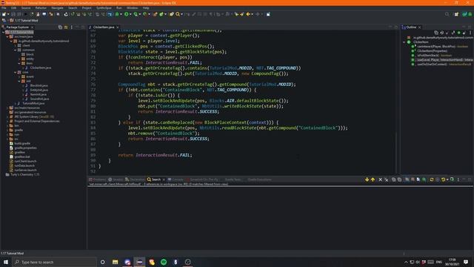Screen dimensions: 474x267
Task: Collapse the common package node
Action: [x=15, y=50]
